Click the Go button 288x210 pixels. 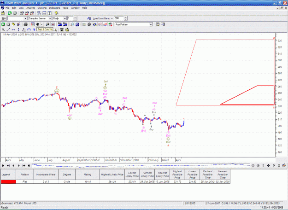pyautogui.click(x=4, y=18)
